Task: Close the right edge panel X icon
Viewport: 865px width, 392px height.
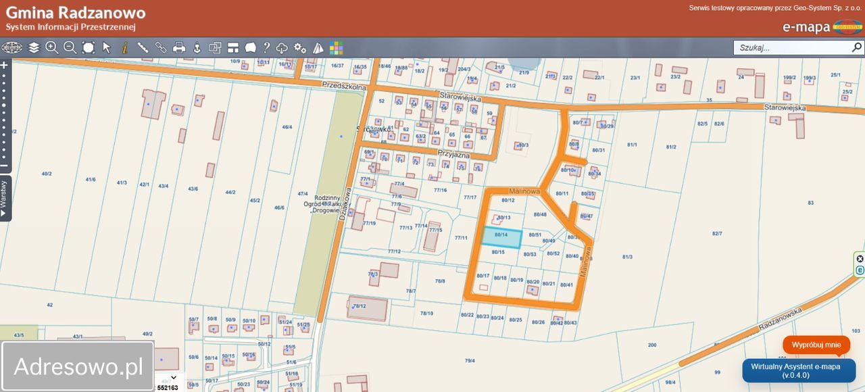Action: pyautogui.click(x=860, y=259)
